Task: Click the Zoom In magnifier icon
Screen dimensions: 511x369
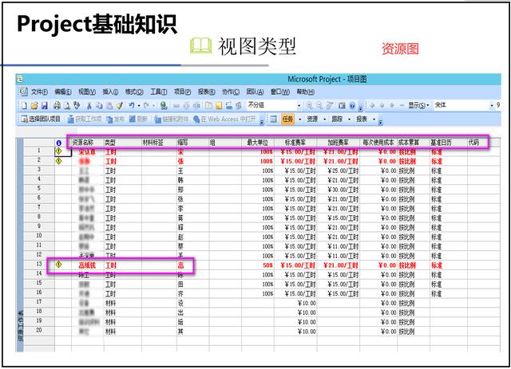Action: pos(309,105)
